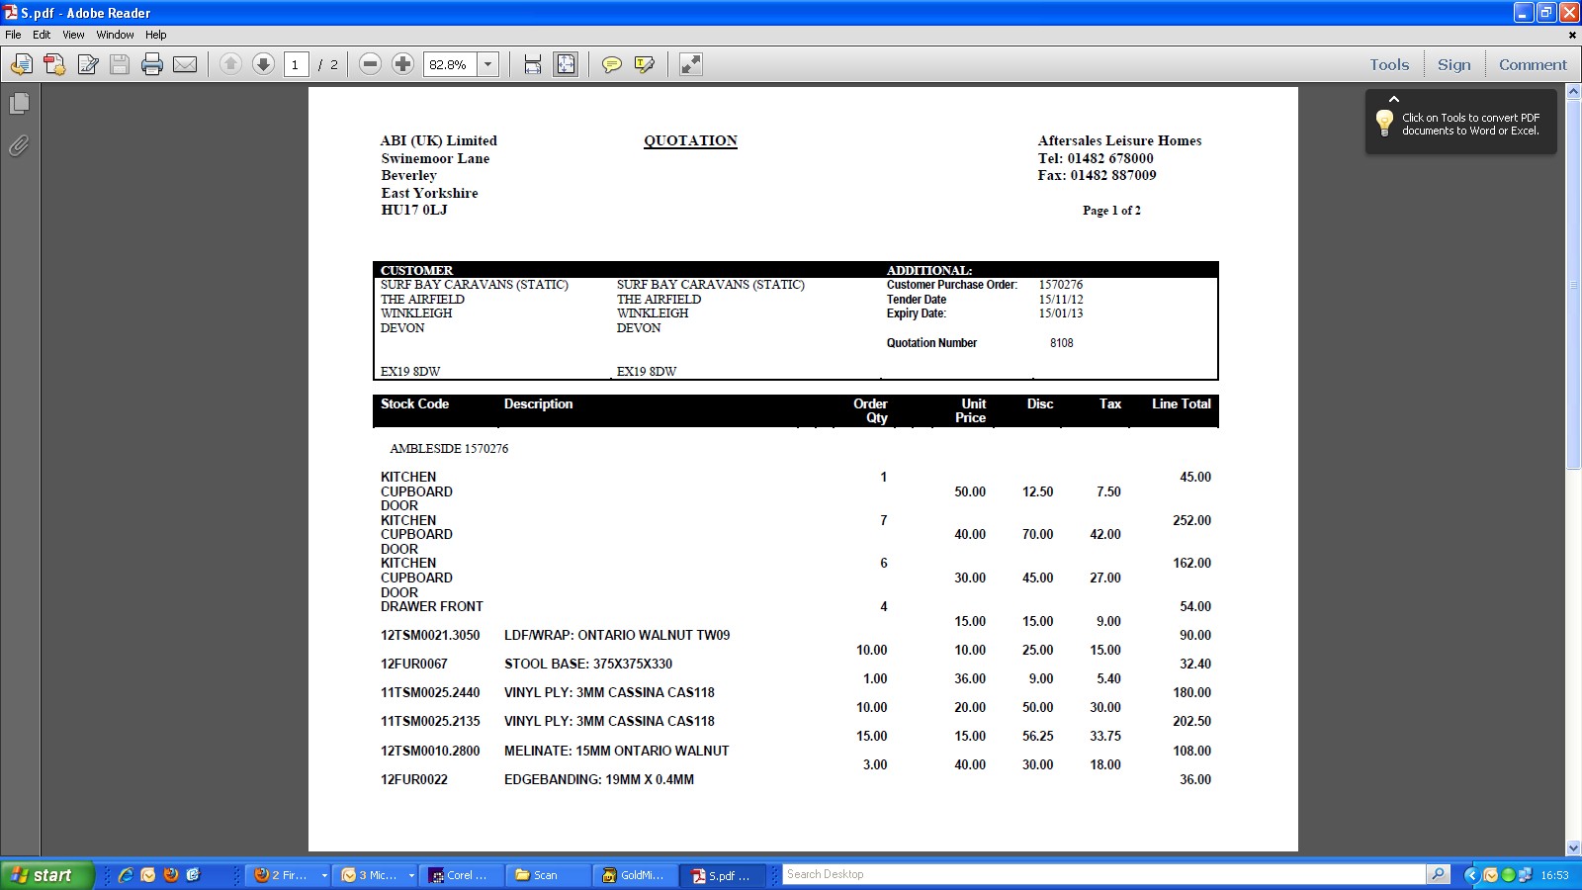
Task: Click the expiry date 15/01/13
Action: point(1060,313)
